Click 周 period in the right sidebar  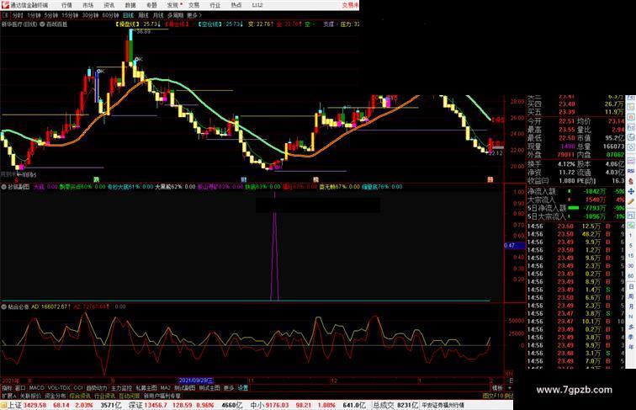coord(631,296)
